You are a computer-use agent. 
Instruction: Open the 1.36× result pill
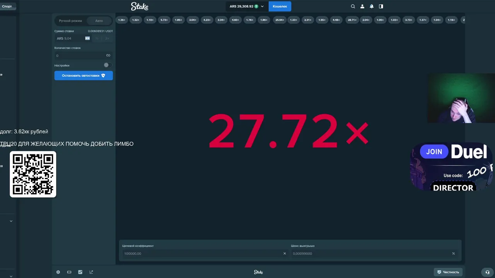click(121, 20)
